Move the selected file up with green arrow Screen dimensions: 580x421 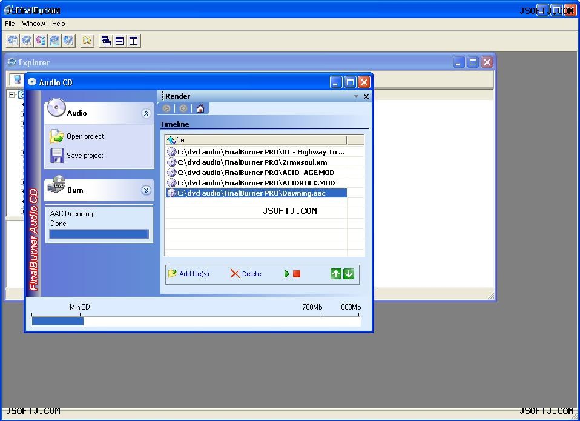(x=336, y=274)
